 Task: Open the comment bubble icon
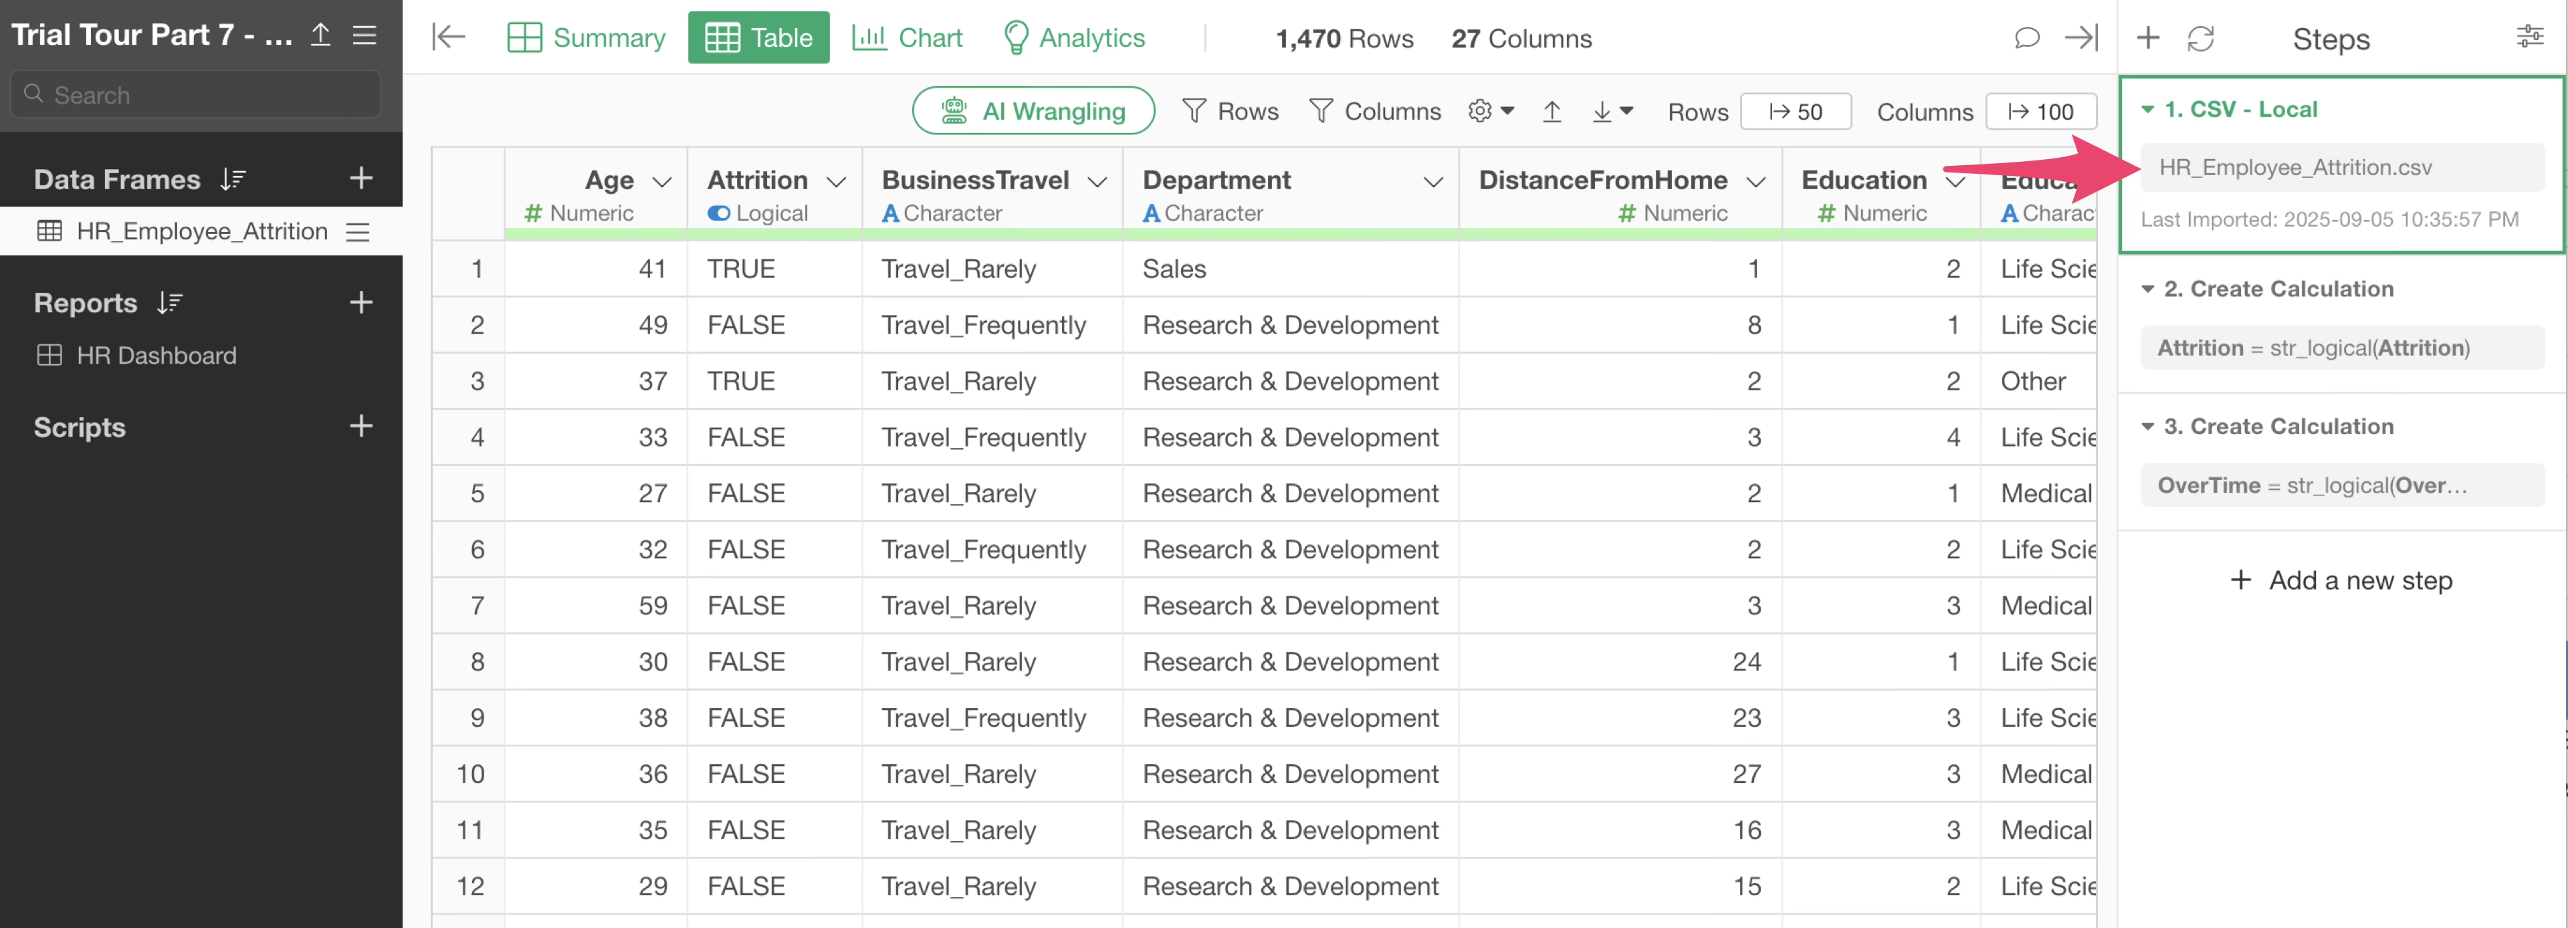point(2026,38)
